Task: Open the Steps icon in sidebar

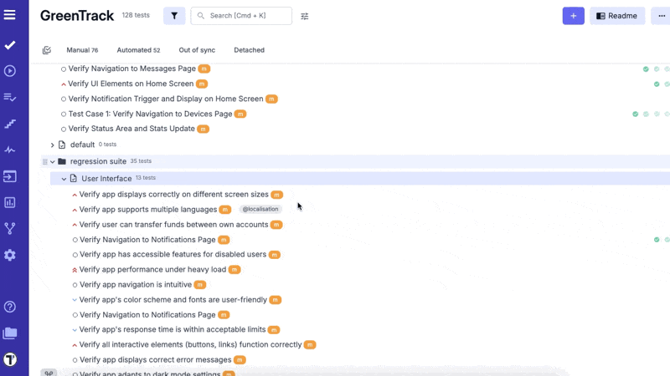Action: (10, 124)
